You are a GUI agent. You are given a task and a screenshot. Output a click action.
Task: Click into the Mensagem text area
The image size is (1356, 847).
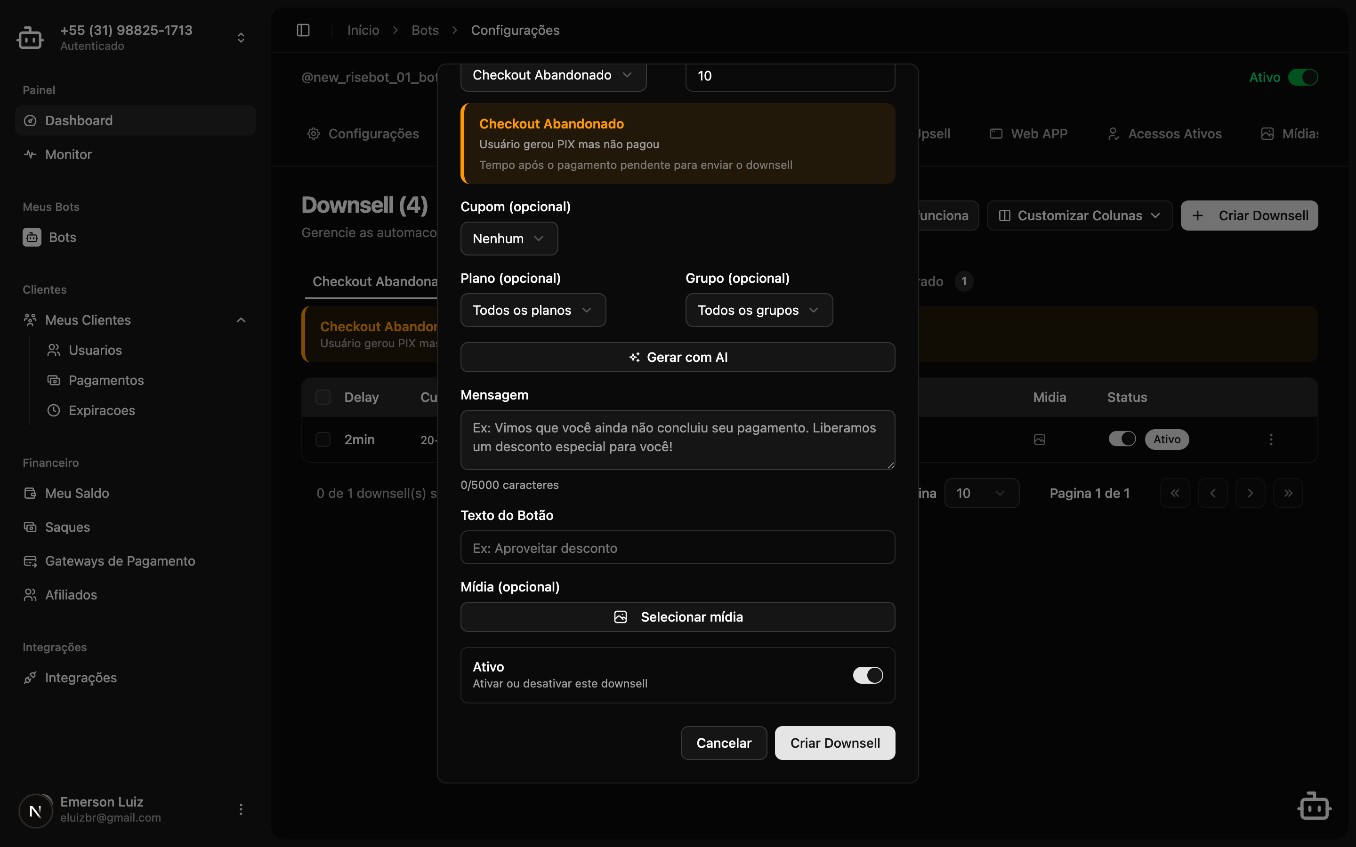pyautogui.click(x=678, y=440)
